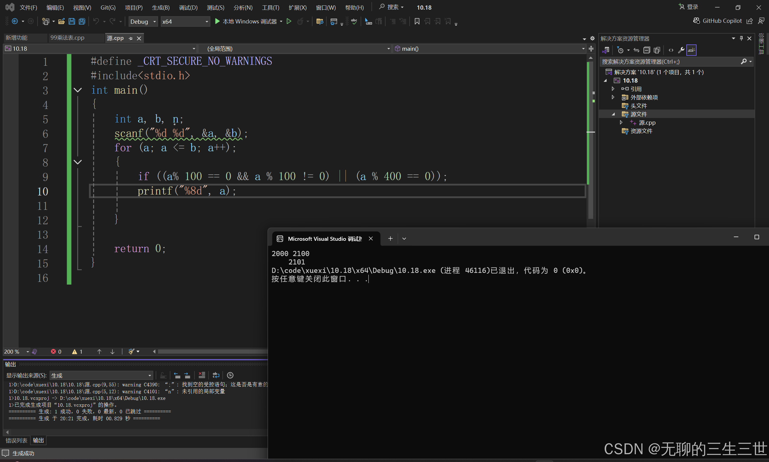Toggle the output timestamp clock icon
The width and height of the screenshot is (769, 462).
pyautogui.click(x=230, y=375)
